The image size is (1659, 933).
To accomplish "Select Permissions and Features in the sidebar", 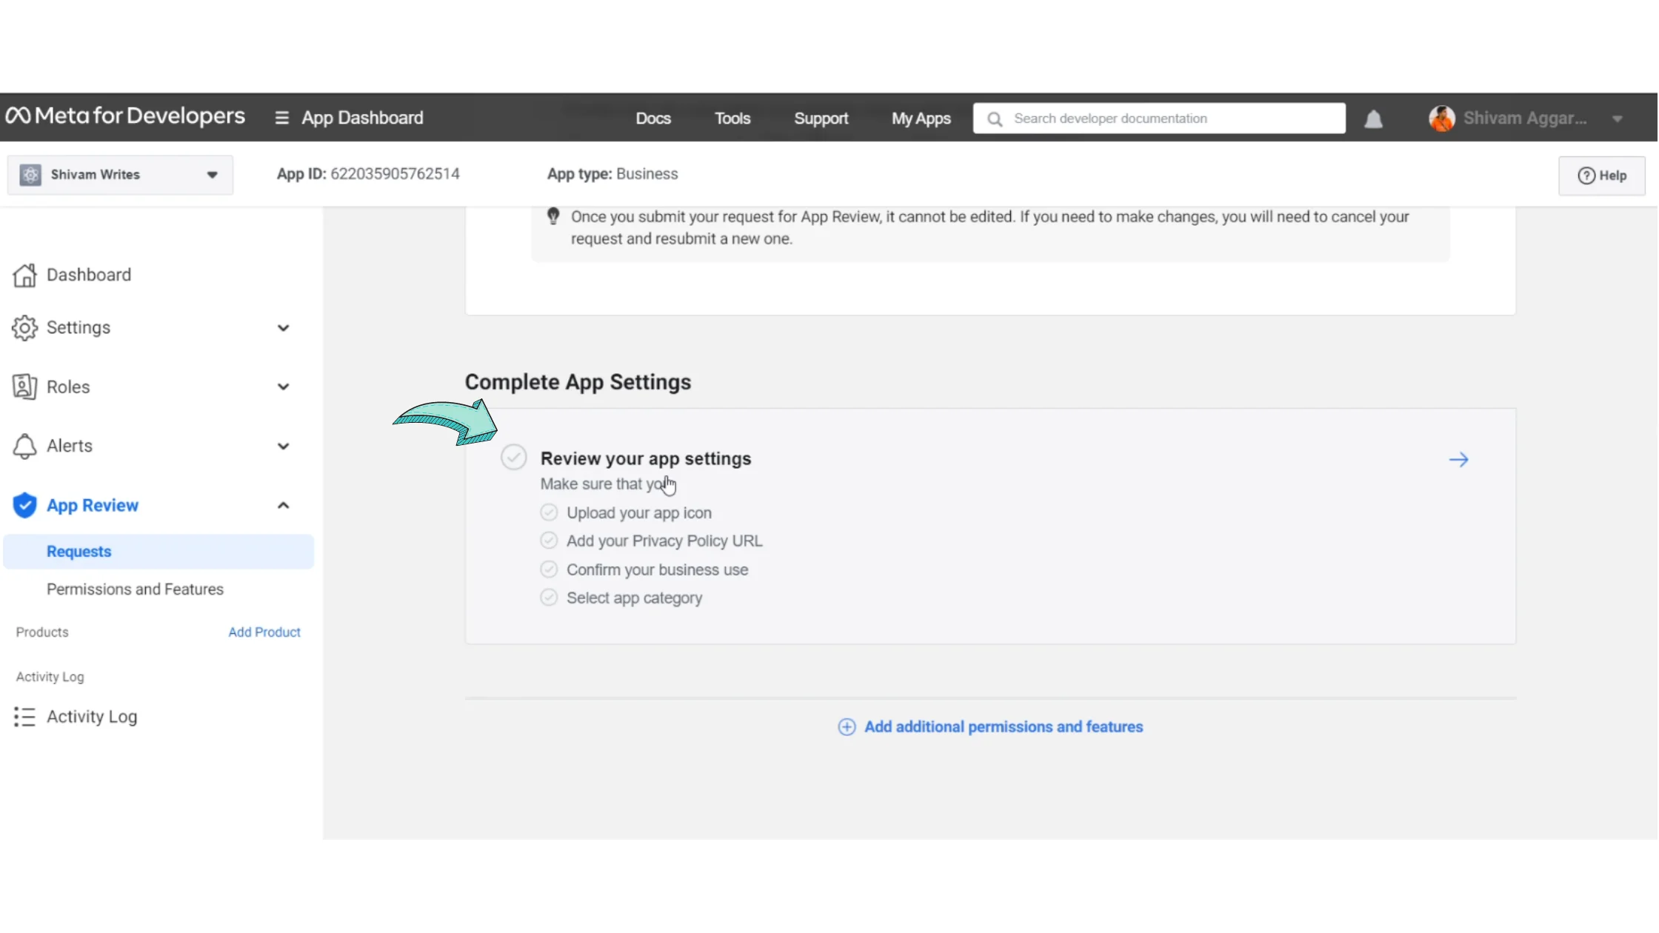I will pos(135,589).
